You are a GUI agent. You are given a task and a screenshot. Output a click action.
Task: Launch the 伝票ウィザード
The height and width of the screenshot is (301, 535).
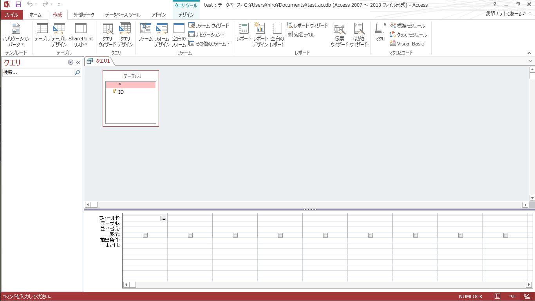(339, 35)
